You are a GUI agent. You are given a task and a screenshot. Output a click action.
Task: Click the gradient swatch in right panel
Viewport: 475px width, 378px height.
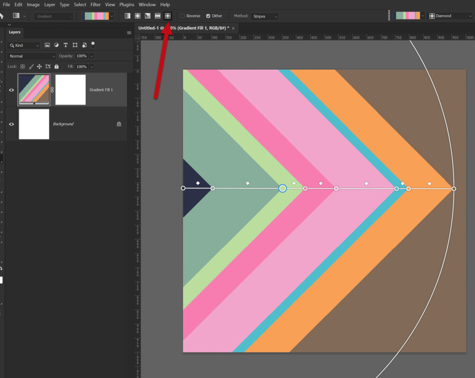pyautogui.click(x=408, y=16)
